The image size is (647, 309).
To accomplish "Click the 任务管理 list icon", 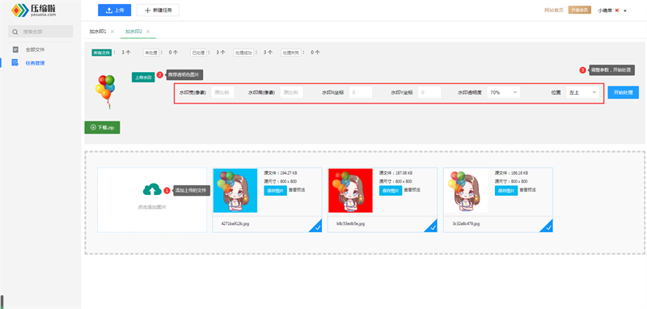I will (x=15, y=63).
